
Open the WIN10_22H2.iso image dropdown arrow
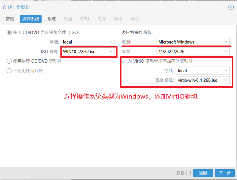tap(111, 51)
